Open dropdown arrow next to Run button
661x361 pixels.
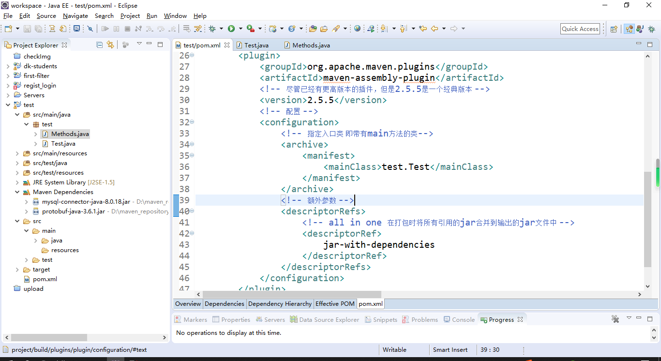[240, 29]
